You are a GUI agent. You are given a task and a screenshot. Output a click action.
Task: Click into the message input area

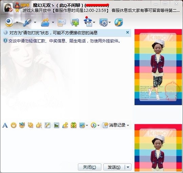(x=66, y=146)
